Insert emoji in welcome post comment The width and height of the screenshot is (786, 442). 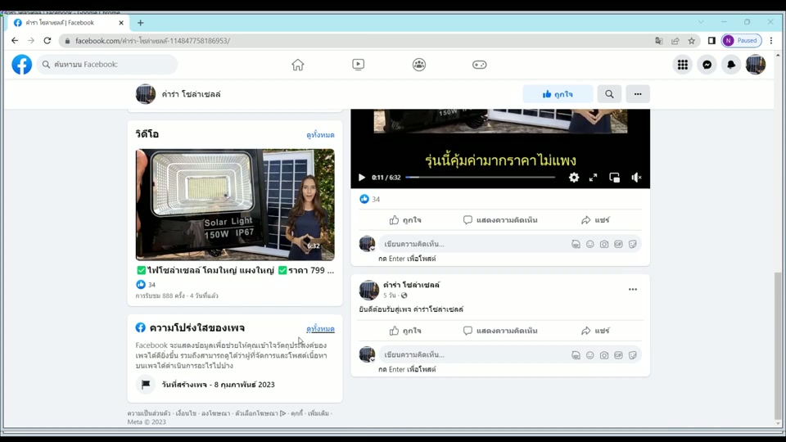[x=590, y=354]
